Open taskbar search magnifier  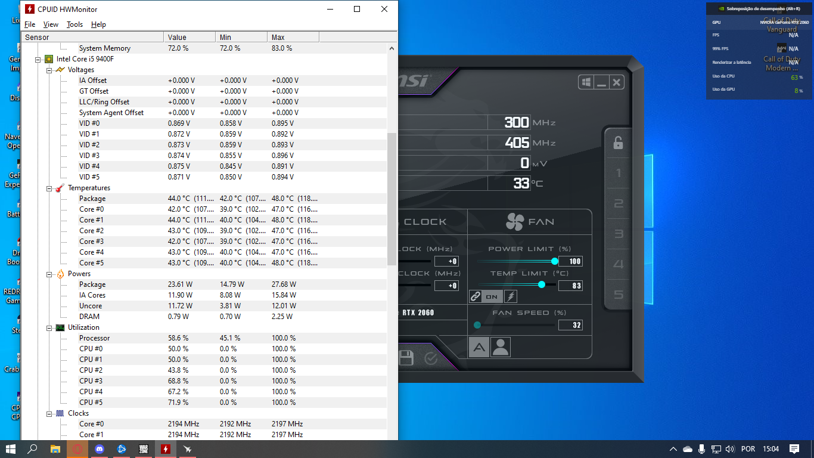pyautogui.click(x=33, y=449)
